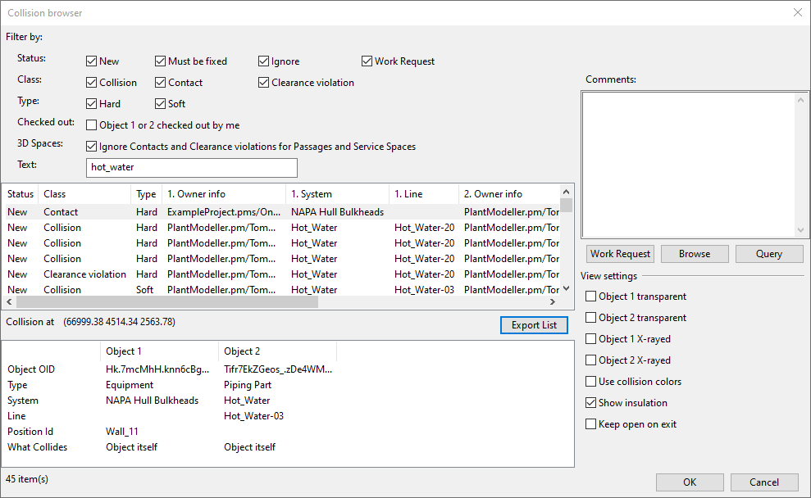Enable Object 1 or 2 checked out by me
The image size is (811, 498).
click(92, 125)
